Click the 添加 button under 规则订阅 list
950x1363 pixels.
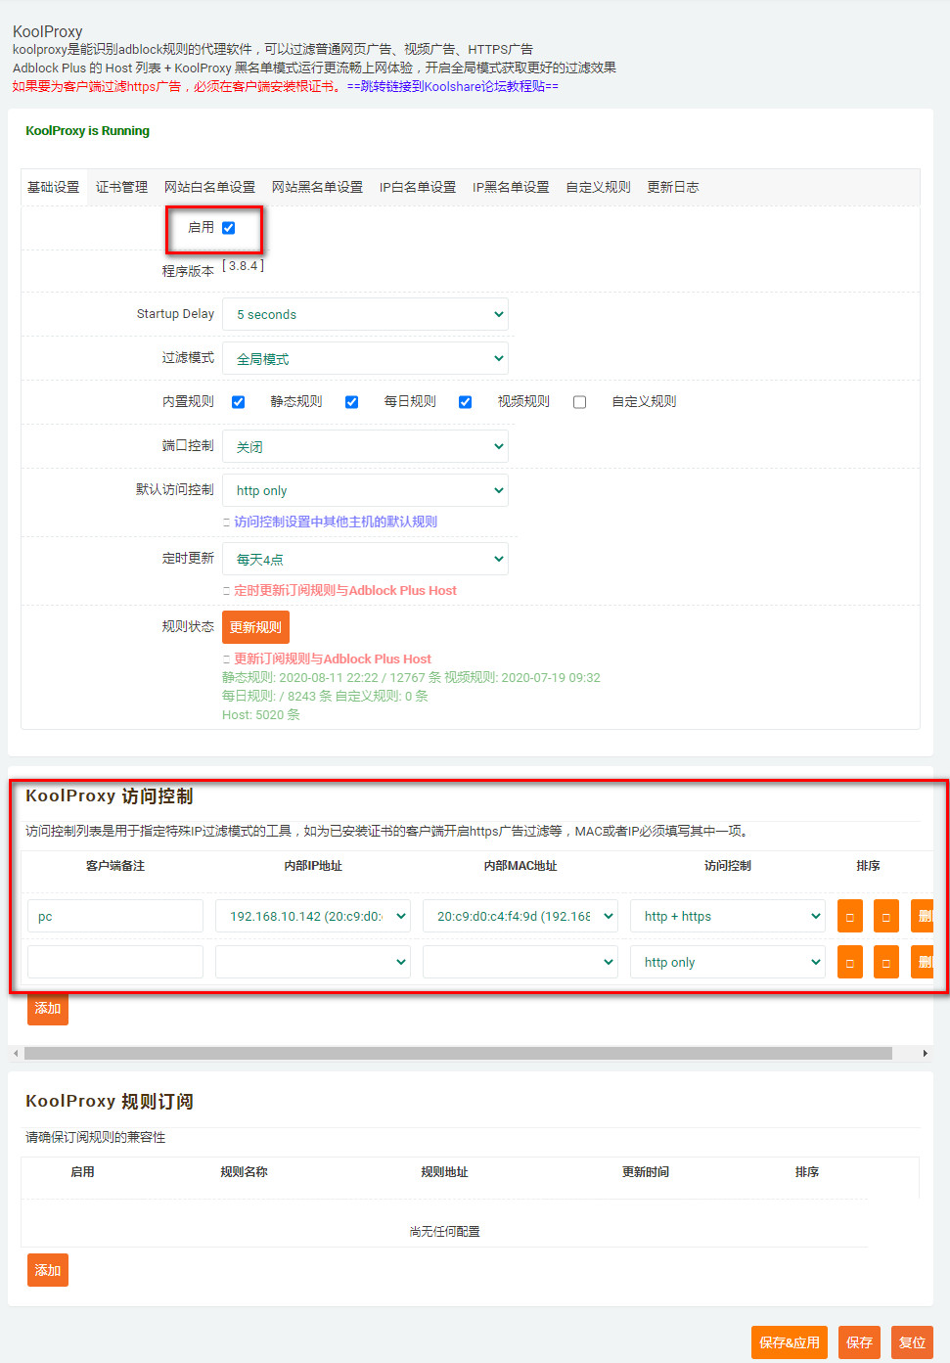click(x=47, y=1269)
